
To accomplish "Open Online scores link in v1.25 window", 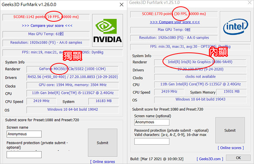I will click(231, 148).
